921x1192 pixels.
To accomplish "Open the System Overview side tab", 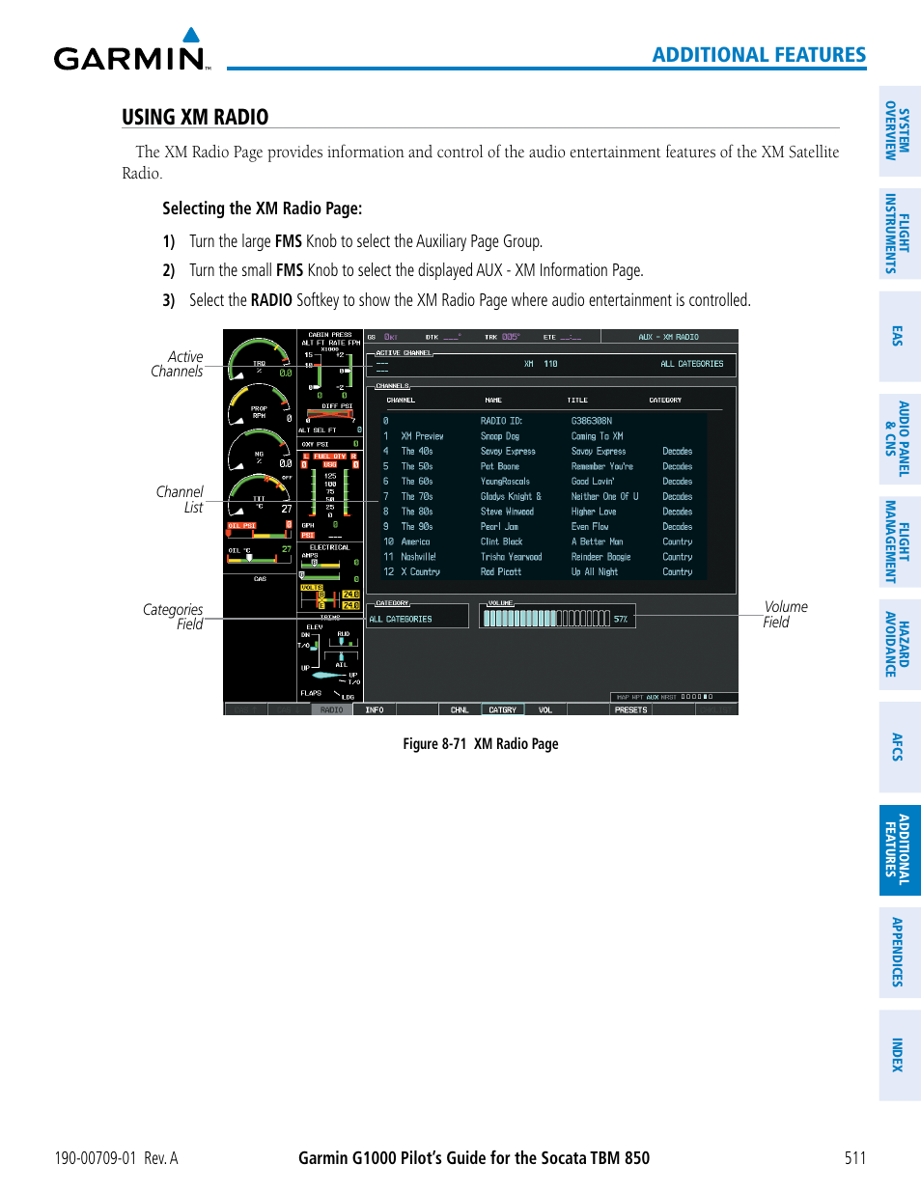I will click(900, 131).
